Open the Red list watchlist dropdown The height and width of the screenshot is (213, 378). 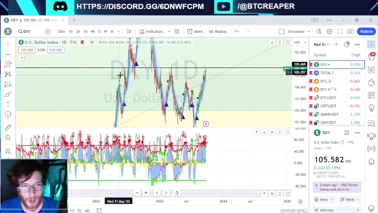[x=321, y=44]
